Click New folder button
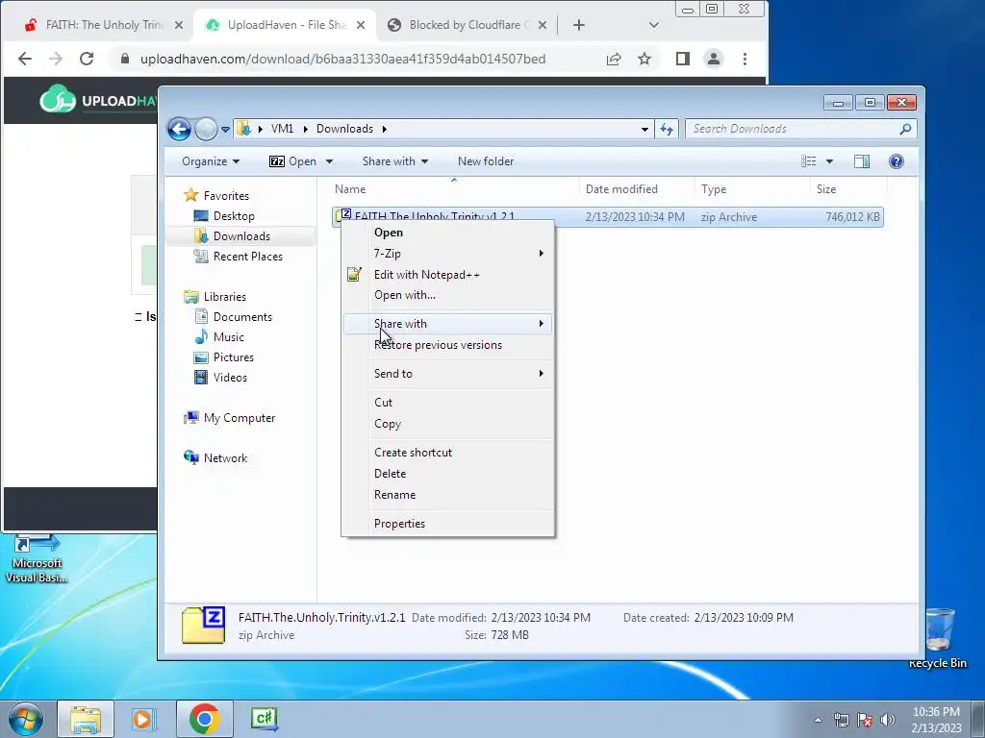 (486, 161)
